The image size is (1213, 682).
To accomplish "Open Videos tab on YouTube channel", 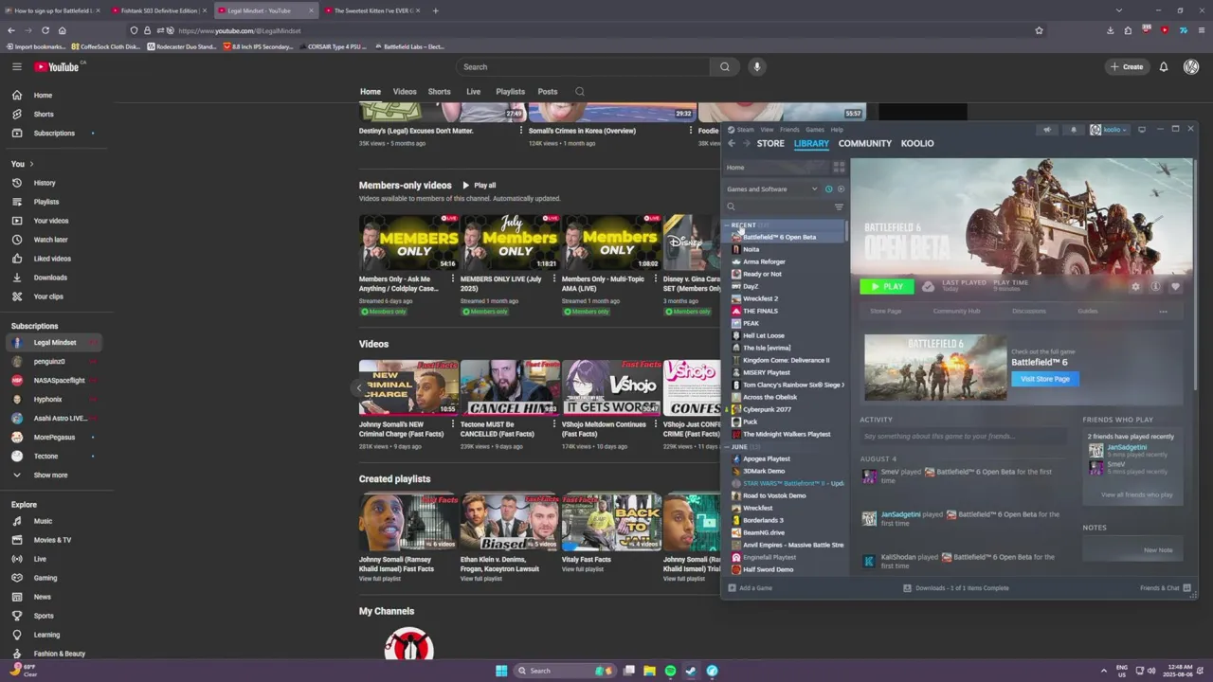I will (x=405, y=92).
